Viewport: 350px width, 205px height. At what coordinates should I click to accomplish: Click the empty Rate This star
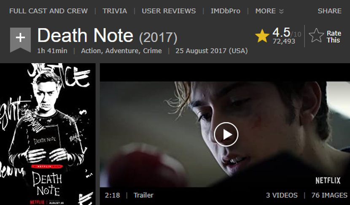click(x=316, y=35)
